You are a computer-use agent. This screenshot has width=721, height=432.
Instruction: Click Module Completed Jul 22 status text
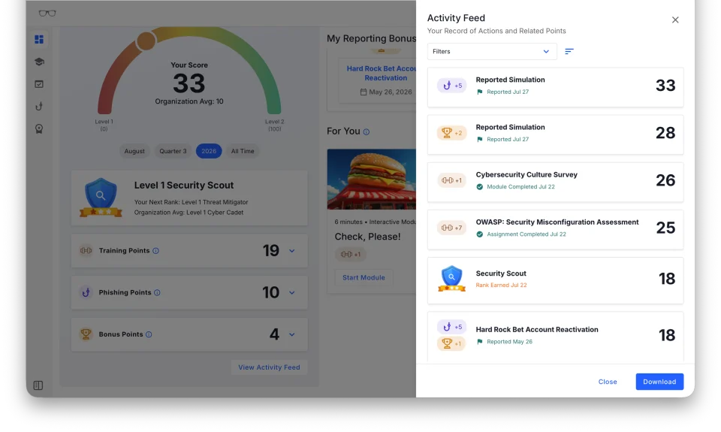click(520, 187)
